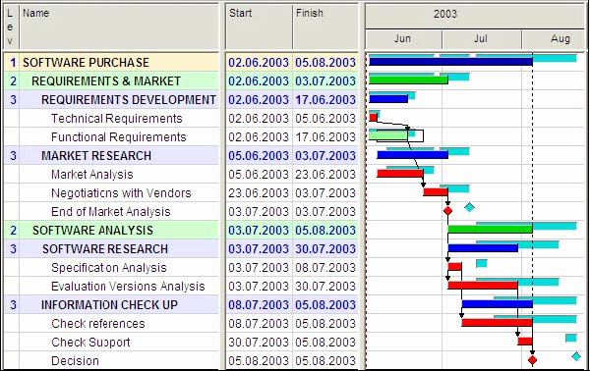Click the Check Support red Gantt bar
The width and height of the screenshot is (590, 371).
coord(525,342)
